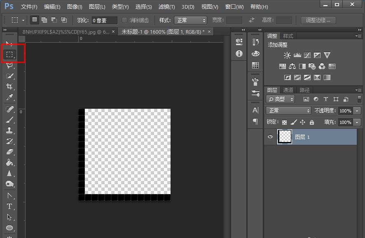This screenshot has height=238, width=365.
Task: Enable lock all for the layer
Action: 312,122
